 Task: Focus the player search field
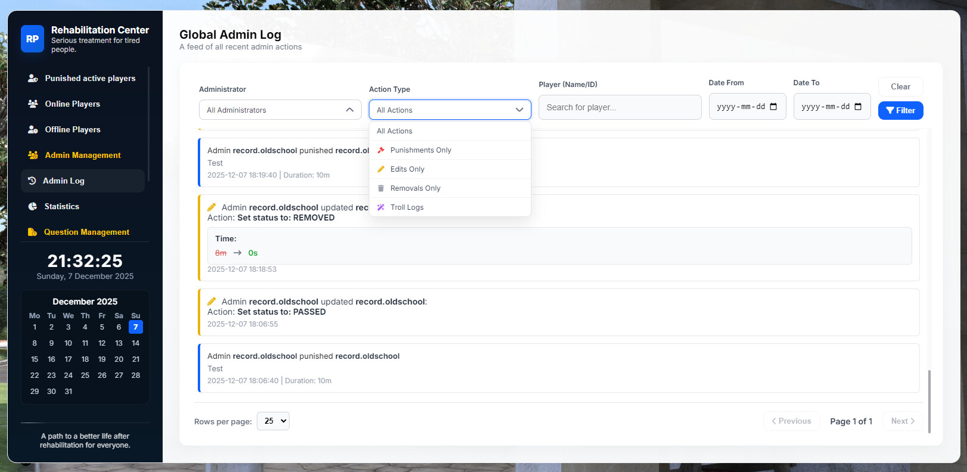point(620,107)
